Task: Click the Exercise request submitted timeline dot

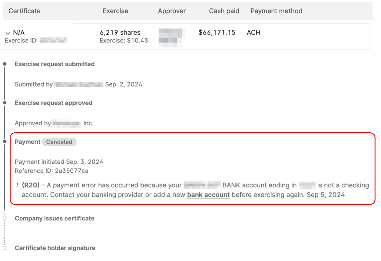Action: [x=5, y=64]
